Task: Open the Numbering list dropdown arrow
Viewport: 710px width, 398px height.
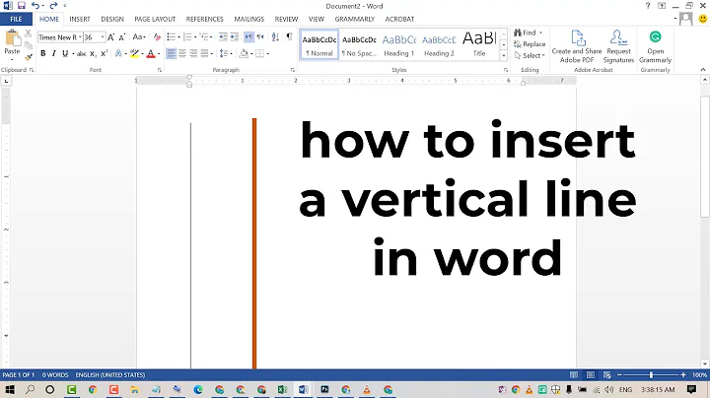Action: click(x=195, y=37)
